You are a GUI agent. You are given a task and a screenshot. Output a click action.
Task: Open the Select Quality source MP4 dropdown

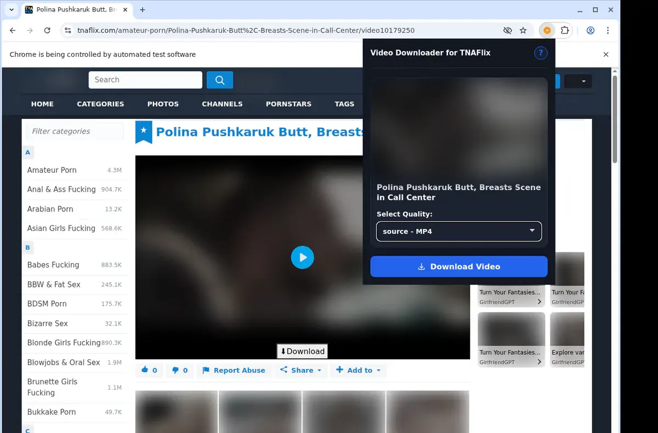(x=459, y=232)
